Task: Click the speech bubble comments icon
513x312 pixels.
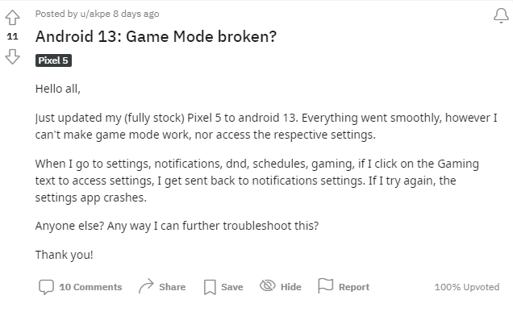Action: pyautogui.click(x=46, y=287)
